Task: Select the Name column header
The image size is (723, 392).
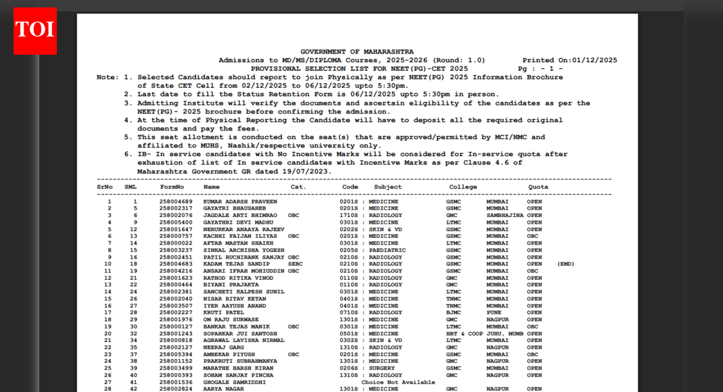Action: (x=212, y=187)
